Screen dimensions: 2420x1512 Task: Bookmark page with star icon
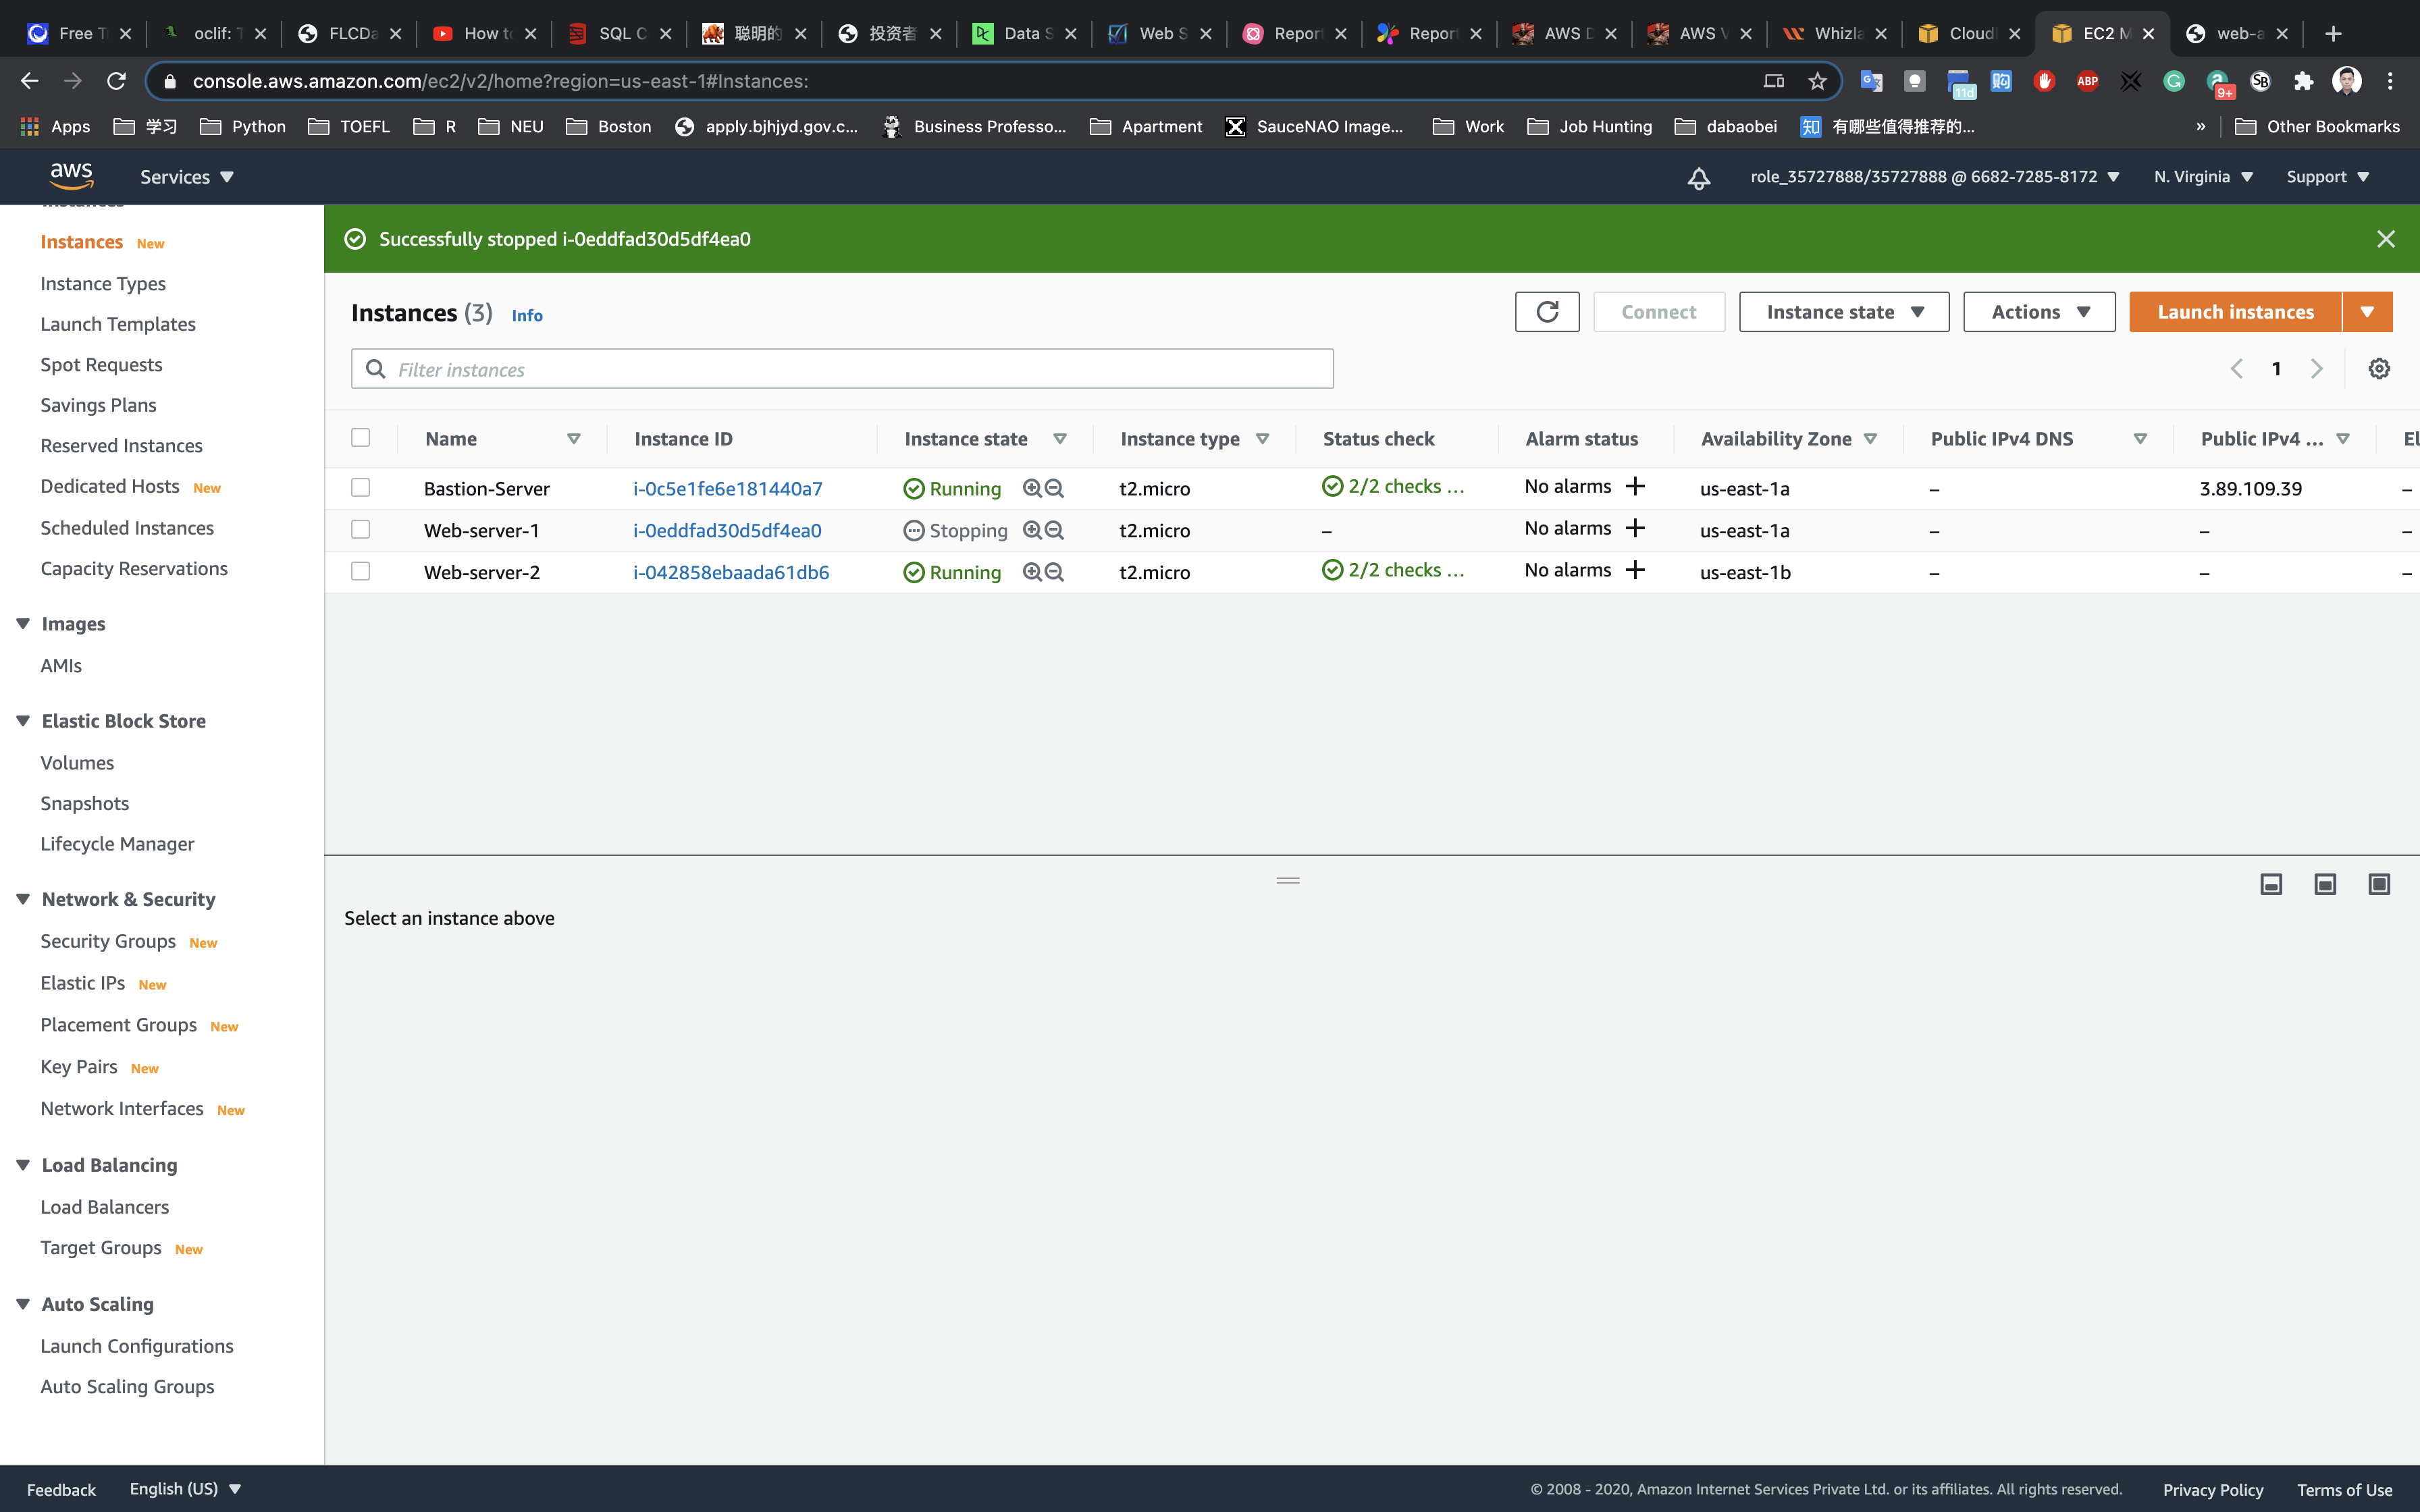1817,81
